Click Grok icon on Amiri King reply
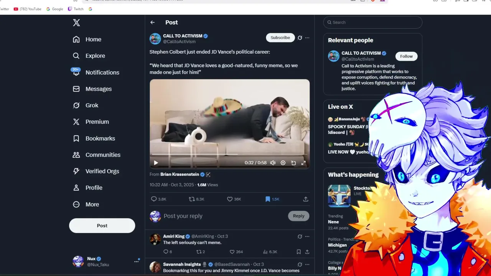This screenshot has height=276, width=491. point(300,237)
